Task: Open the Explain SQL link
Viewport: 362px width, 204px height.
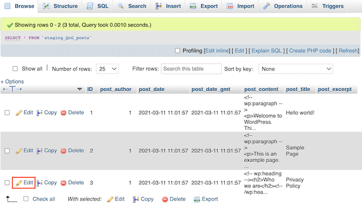Action: [x=267, y=50]
